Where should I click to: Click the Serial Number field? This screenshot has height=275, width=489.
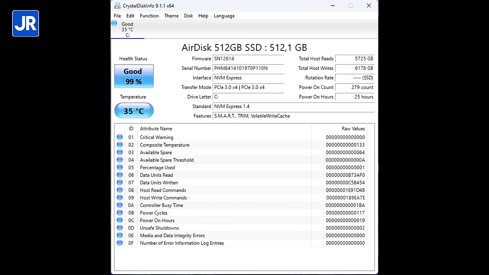[x=248, y=68]
